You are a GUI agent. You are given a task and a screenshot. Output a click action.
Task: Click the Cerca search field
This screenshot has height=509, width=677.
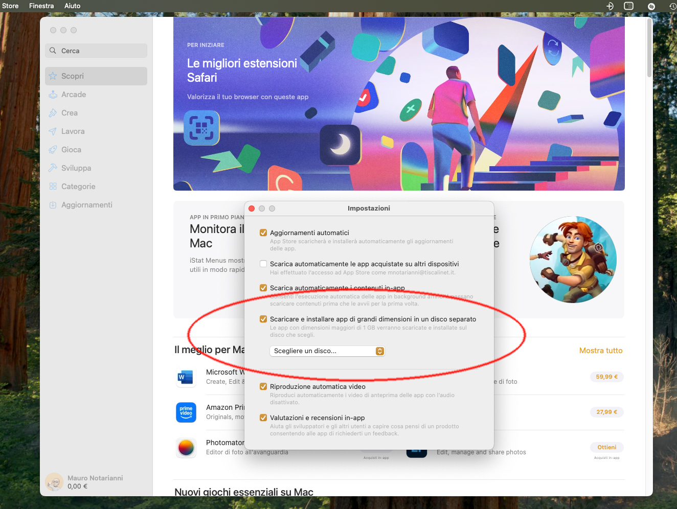96,51
